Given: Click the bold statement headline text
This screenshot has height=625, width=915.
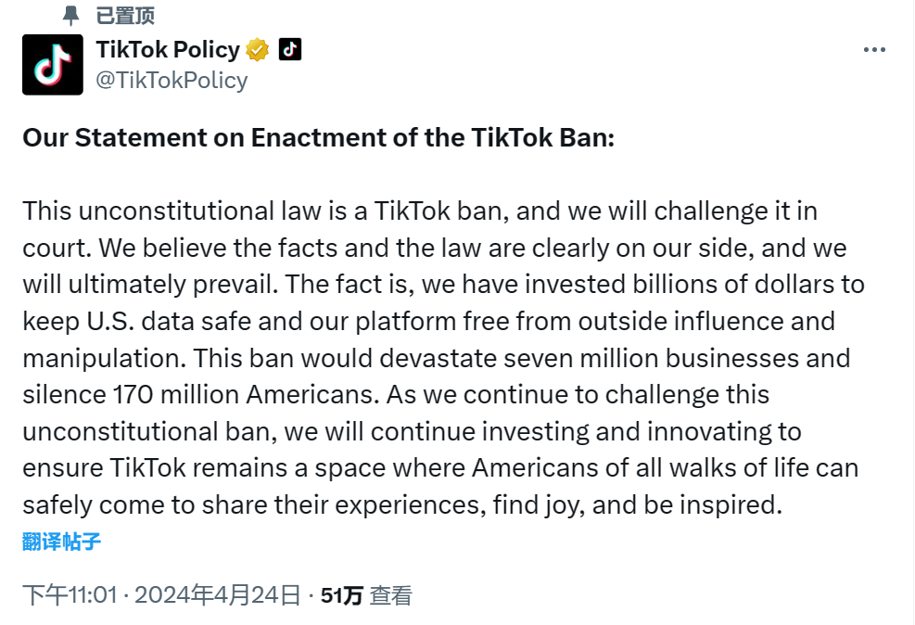Looking at the screenshot, I should (319, 138).
